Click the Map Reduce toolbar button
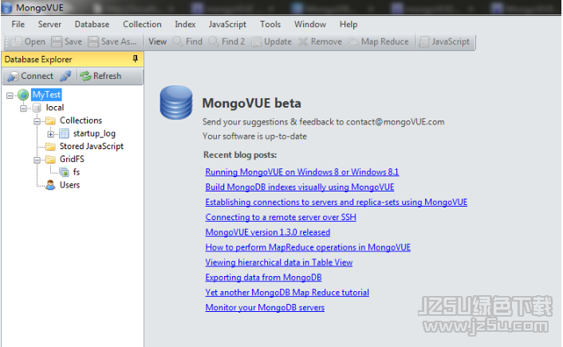 point(379,41)
